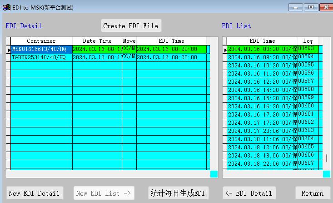Viewport: 333px width, 203px height.
Task: Click the app icon in title bar
Action: pos(6,7)
